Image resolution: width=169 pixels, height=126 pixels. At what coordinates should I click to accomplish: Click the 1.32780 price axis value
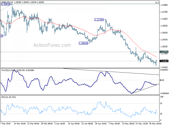pos(164,12)
